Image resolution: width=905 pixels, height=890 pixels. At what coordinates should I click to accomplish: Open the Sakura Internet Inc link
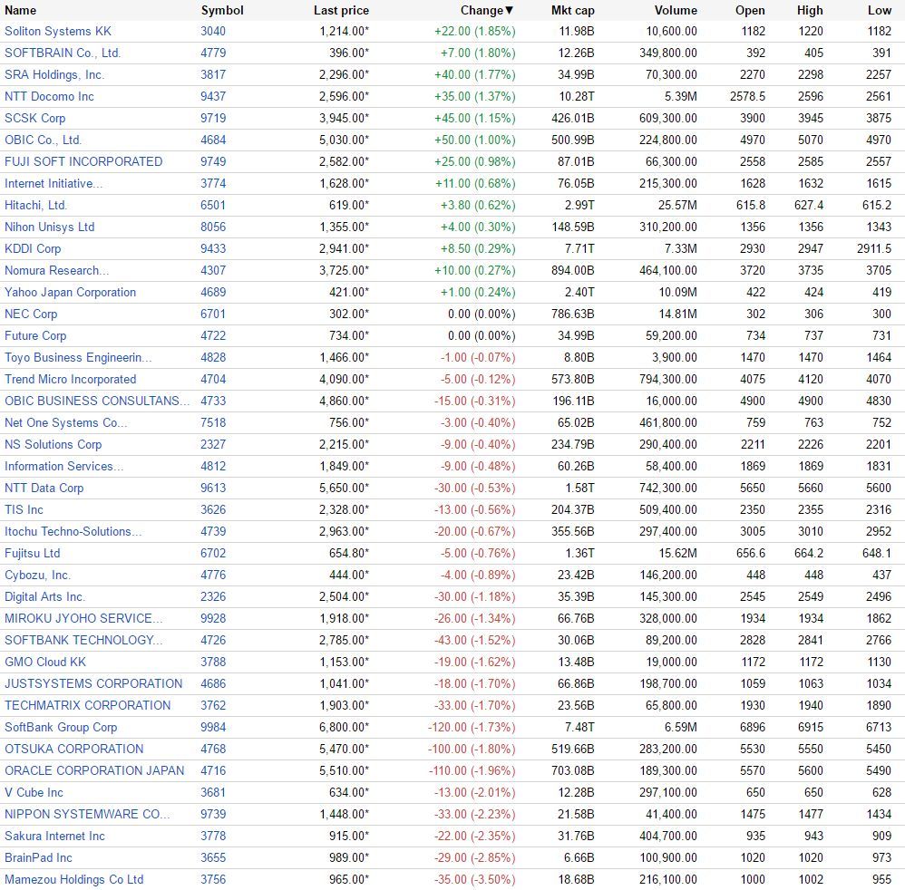54,837
